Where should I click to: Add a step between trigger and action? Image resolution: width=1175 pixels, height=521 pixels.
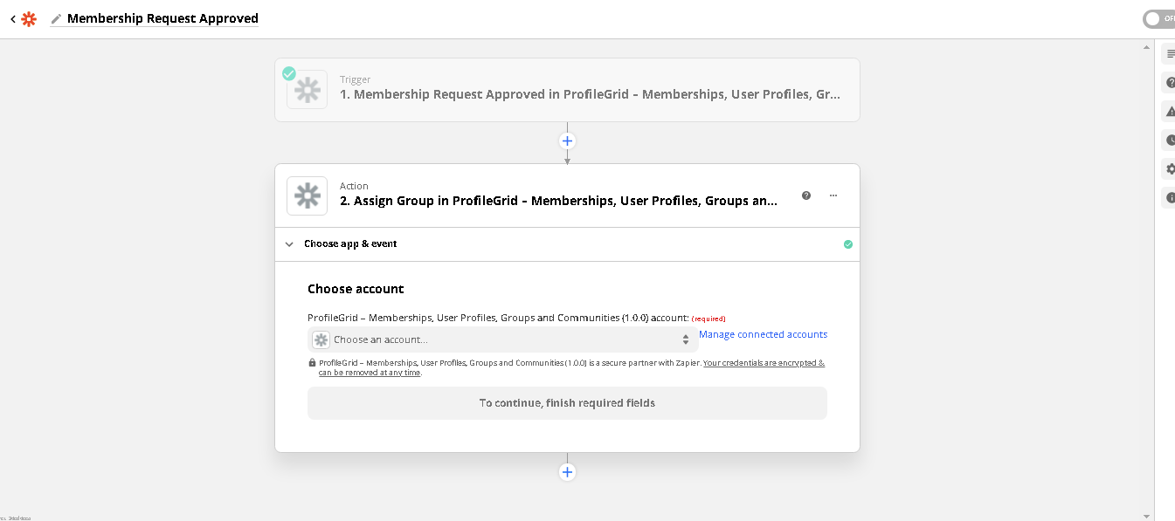(x=567, y=141)
